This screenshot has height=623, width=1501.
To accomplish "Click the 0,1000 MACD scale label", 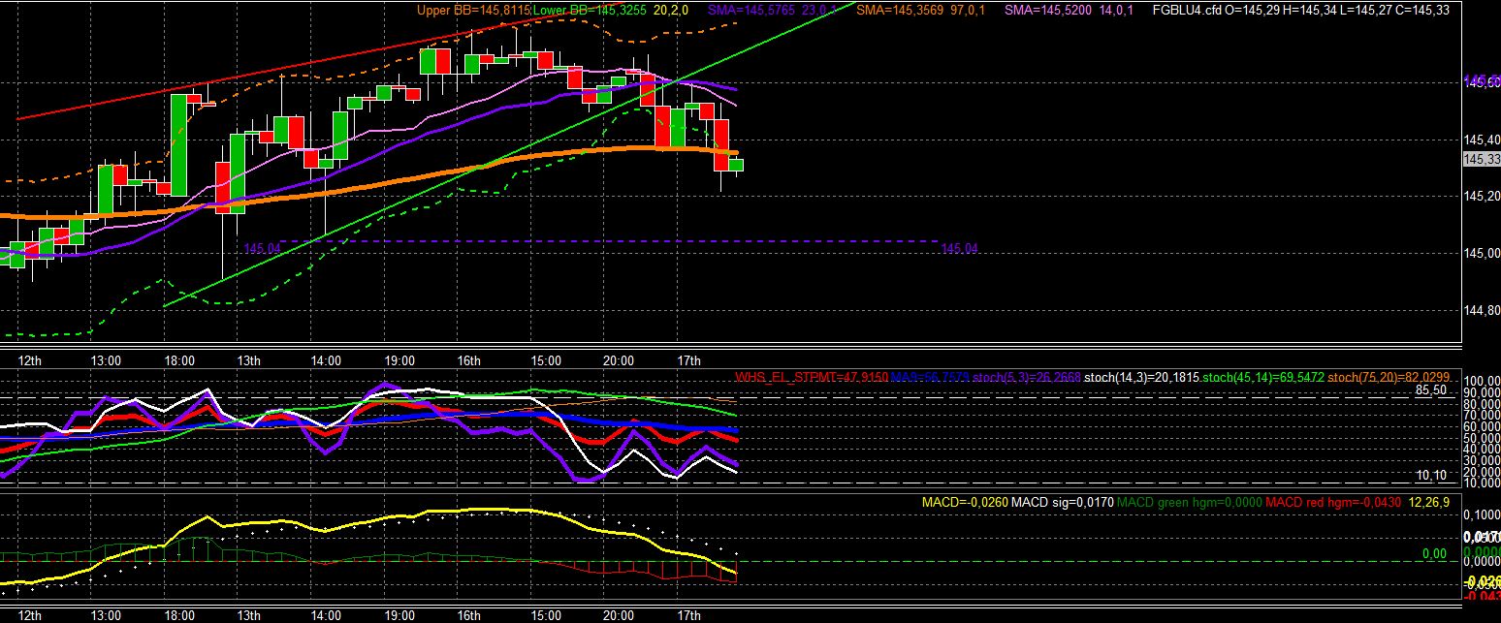I will click(x=1481, y=514).
